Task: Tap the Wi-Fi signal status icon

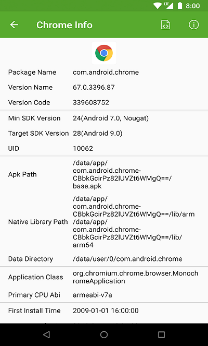Action: point(158,6)
